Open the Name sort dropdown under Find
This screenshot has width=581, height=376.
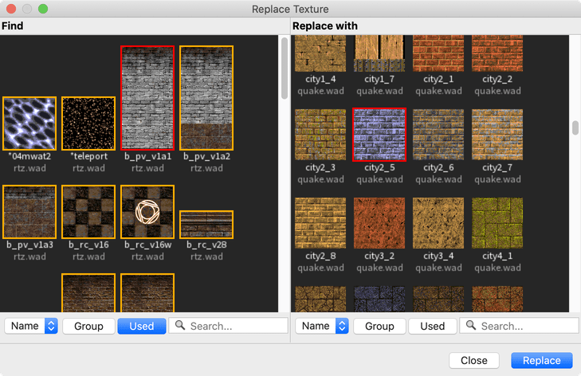[x=32, y=326]
